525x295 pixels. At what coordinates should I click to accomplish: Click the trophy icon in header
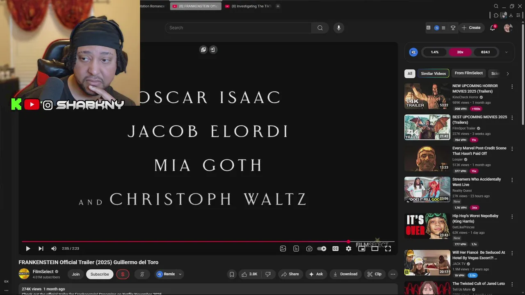pyautogui.click(x=453, y=28)
